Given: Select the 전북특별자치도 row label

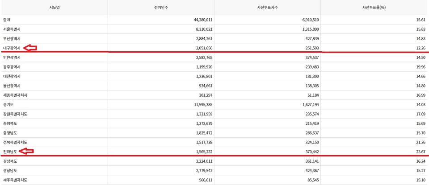Looking at the screenshot, I should [x=15, y=143].
